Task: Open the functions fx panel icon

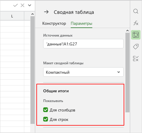Action: (136, 23)
